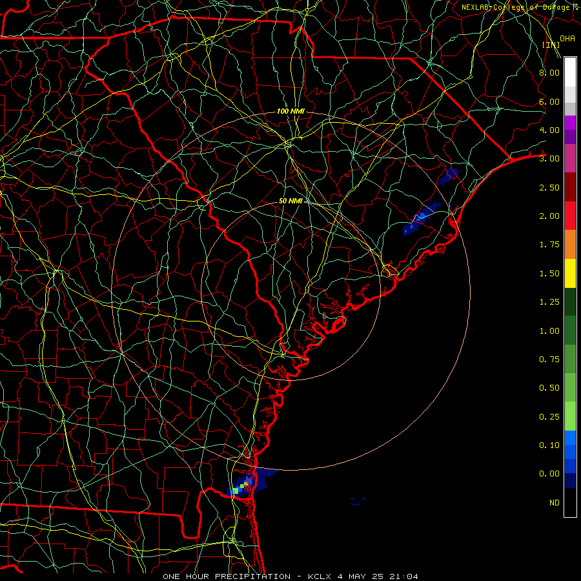Click the OHA product code label

pyautogui.click(x=567, y=39)
